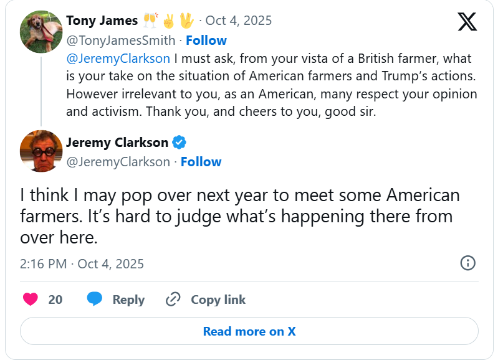Click the chain link icon
498x363 pixels.
(x=173, y=299)
